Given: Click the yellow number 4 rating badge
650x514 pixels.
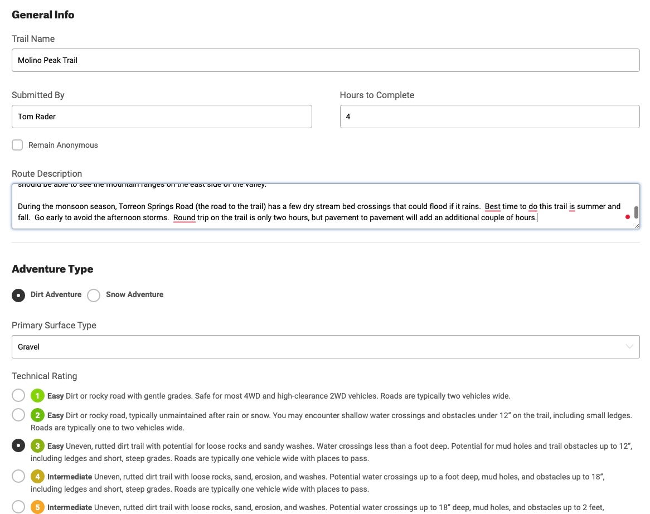Looking at the screenshot, I should (37, 477).
